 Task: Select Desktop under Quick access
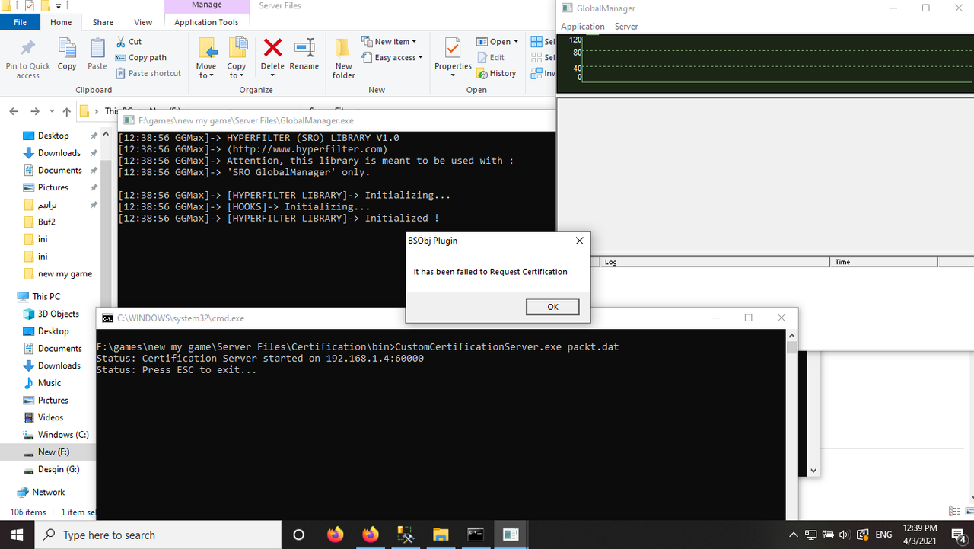pyautogui.click(x=53, y=136)
